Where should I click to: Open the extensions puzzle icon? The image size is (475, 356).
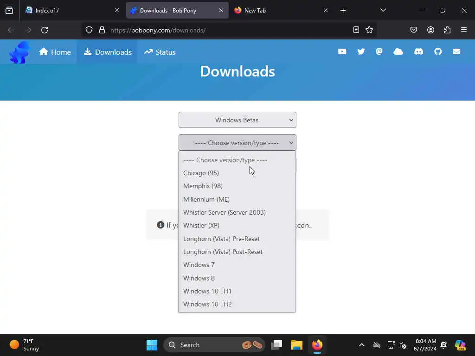tap(447, 30)
